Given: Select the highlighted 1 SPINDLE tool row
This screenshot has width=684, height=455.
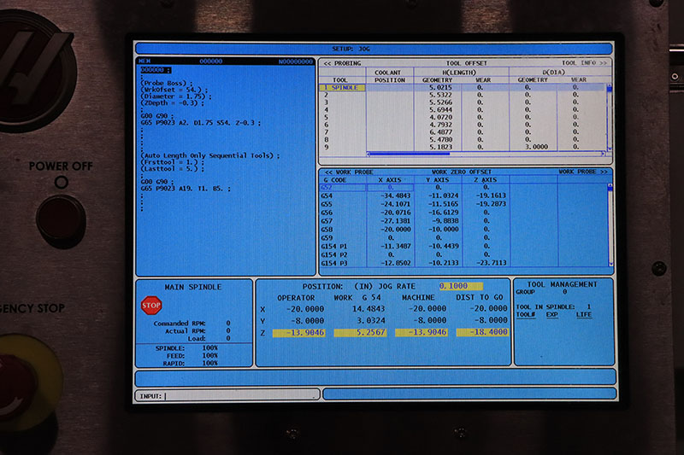Looking at the screenshot, I should 342,87.
